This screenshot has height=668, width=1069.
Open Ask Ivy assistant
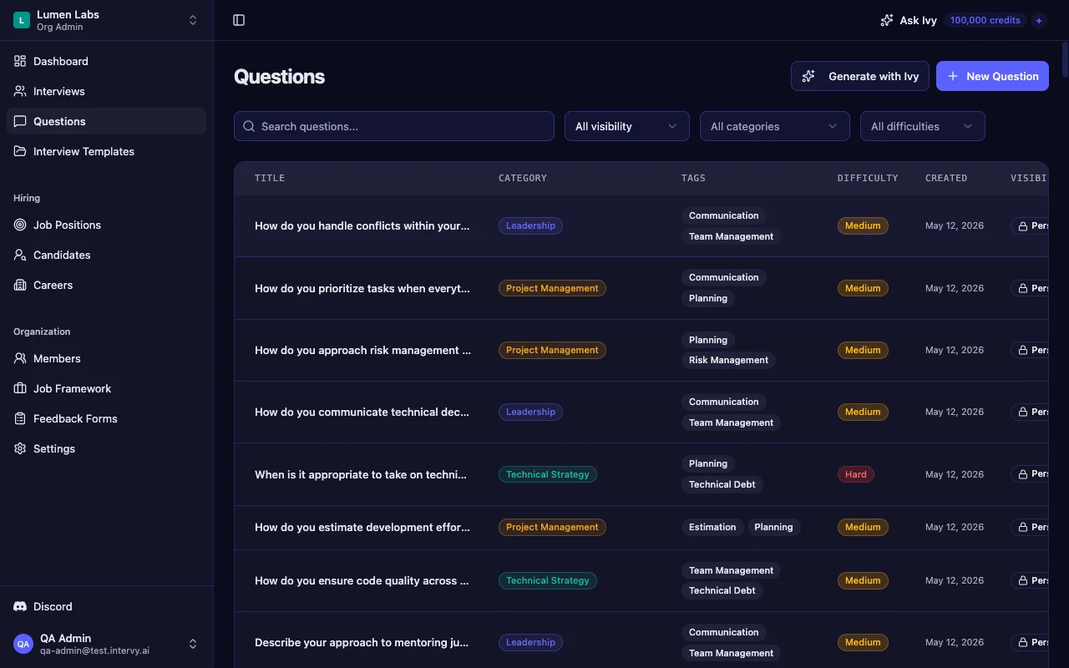tap(909, 20)
